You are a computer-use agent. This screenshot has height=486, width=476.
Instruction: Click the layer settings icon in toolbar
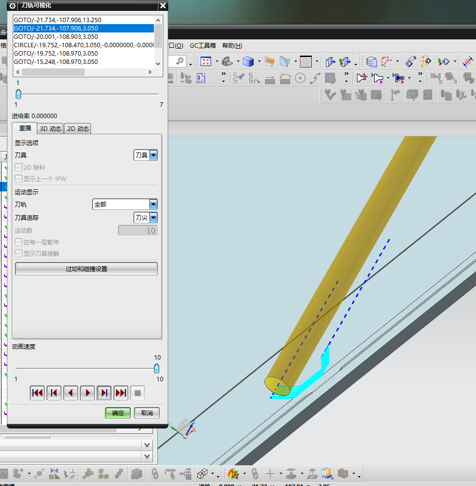coord(371,61)
